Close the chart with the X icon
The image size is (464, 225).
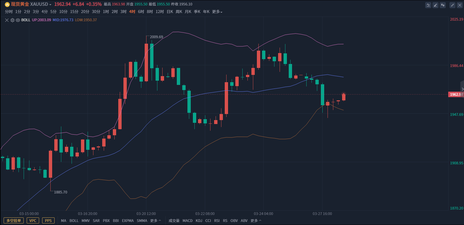click(460, 5)
